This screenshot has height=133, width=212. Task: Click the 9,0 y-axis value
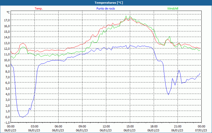pyautogui.click(x=8, y=66)
